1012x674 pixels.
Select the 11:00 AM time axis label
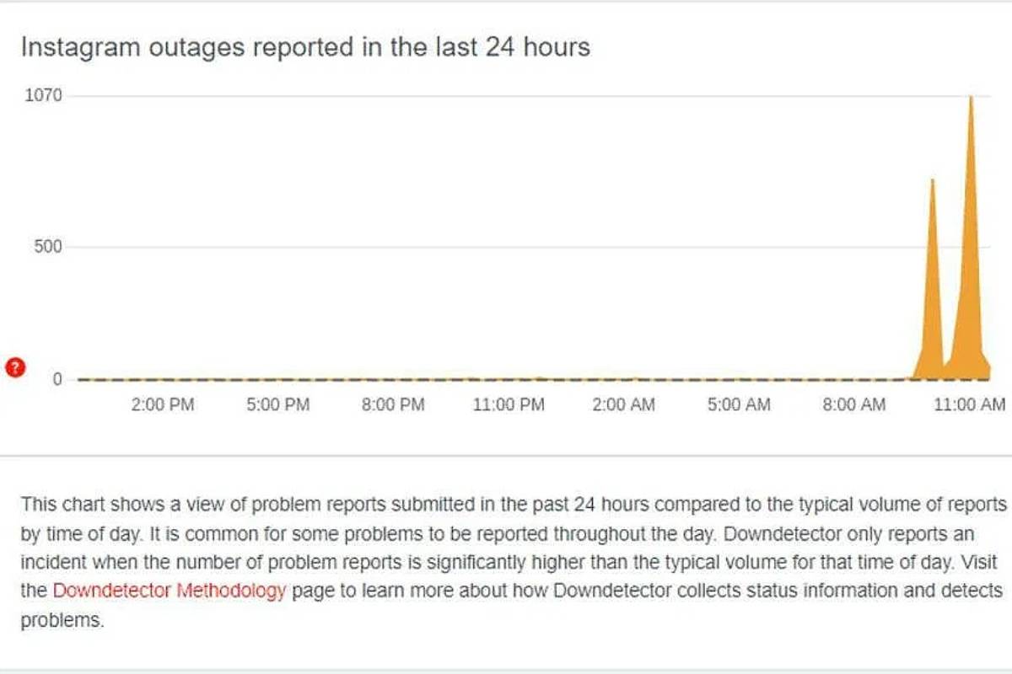[970, 405]
